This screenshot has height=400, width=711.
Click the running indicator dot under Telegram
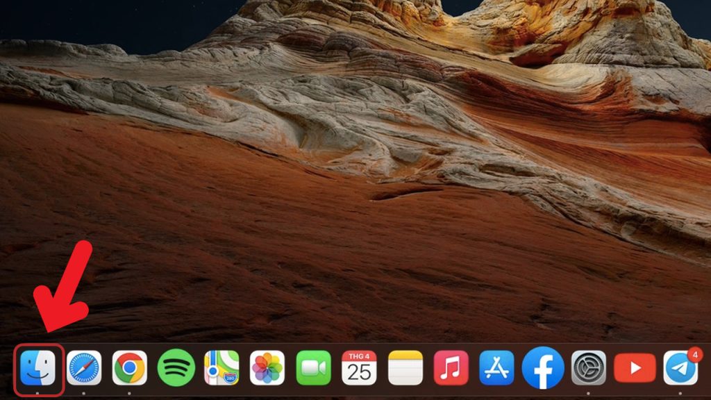[x=680, y=393]
